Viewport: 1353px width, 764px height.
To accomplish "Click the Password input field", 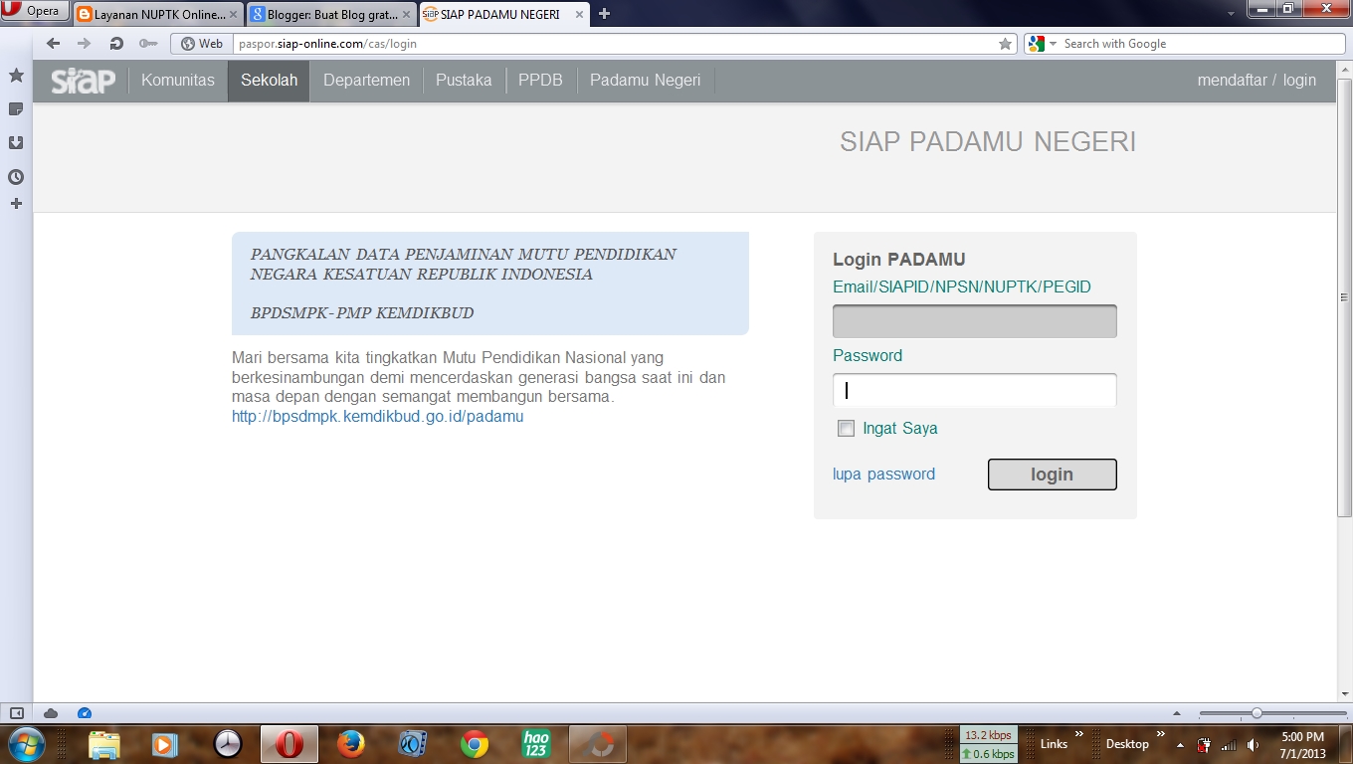I will (974, 390).
